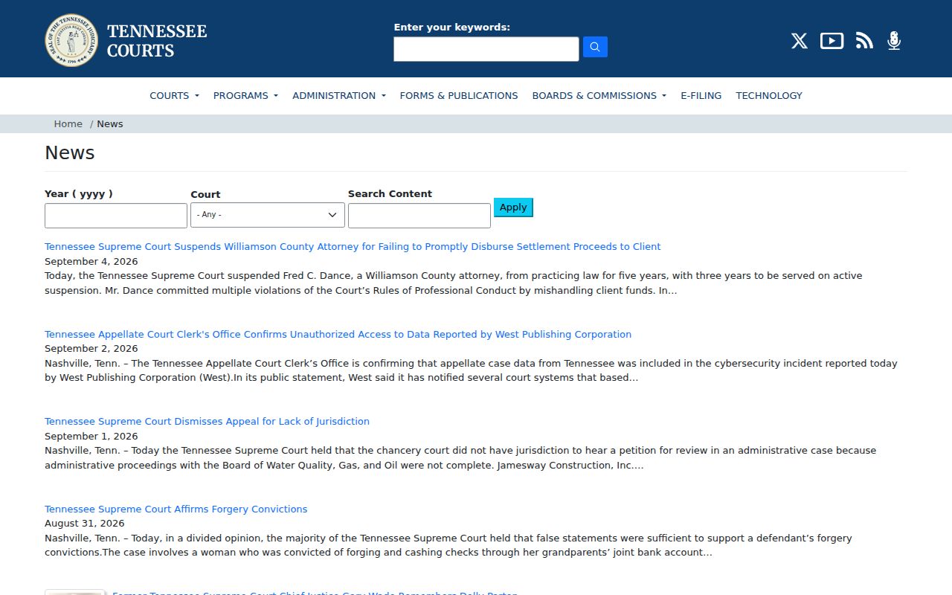Open the X (Twitter) social icon
Viewport: 952px width, 595px height.
[x=800, y=41]
